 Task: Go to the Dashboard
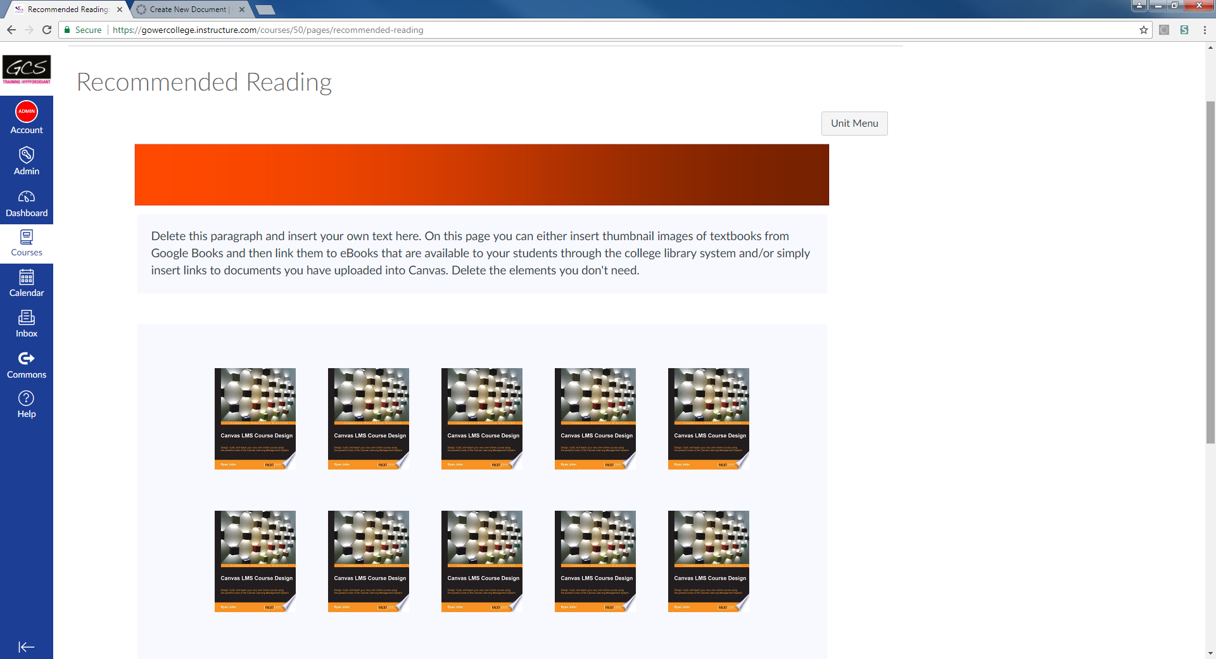[26, 203]
